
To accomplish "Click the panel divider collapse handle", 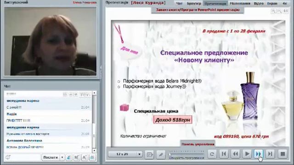I will pyautogui.click(x=101, y=72).
